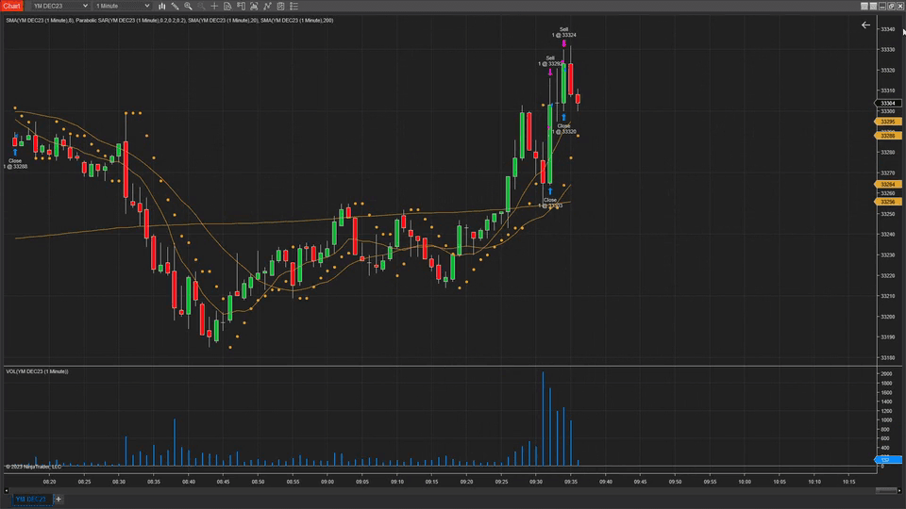The height and width of the screenshot is (509, 906).
Task: Open the Chart Trader icon
Action: (241, 6)
